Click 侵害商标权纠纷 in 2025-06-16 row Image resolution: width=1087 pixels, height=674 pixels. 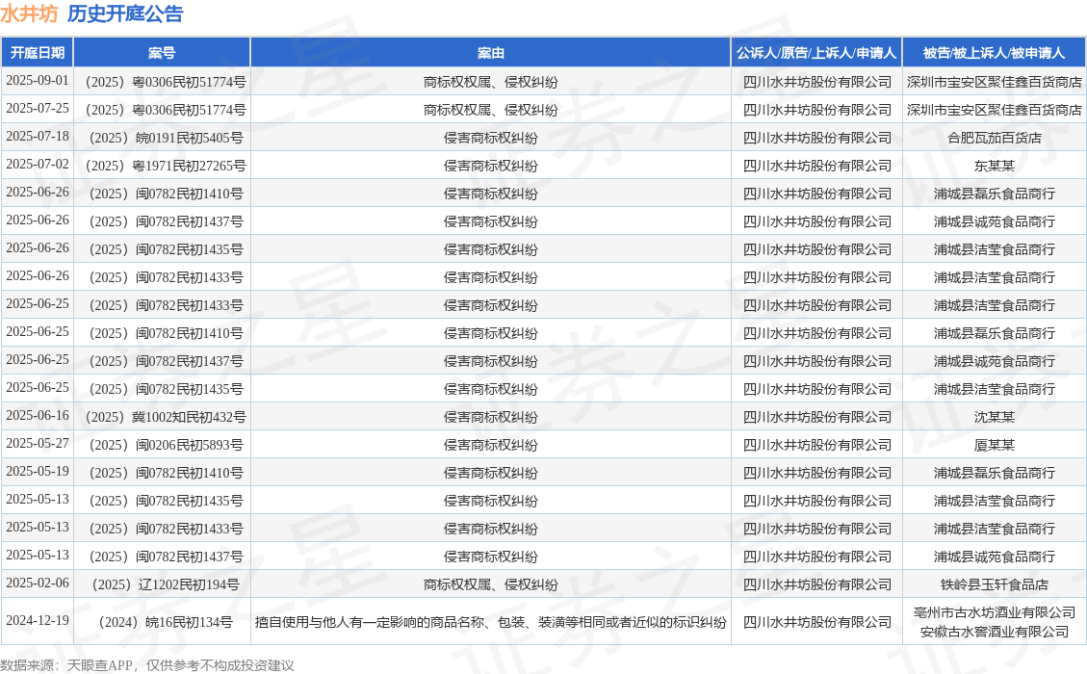490,417
